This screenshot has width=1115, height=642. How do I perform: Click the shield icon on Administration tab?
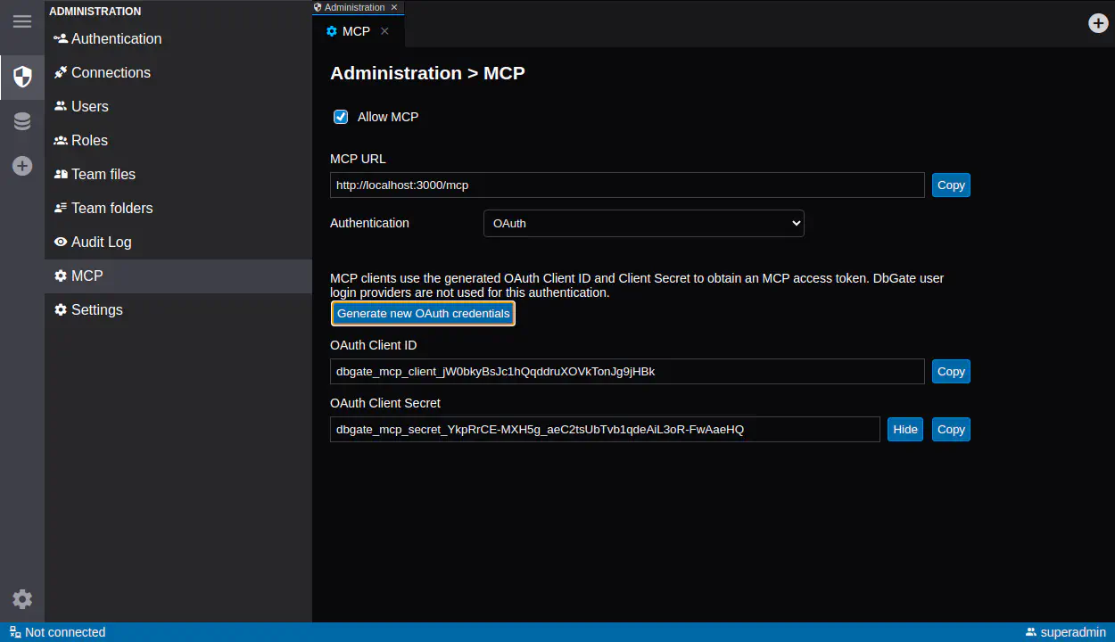tap(318, 7)
